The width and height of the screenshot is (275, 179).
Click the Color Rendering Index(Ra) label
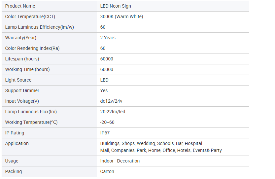(32, 48)
